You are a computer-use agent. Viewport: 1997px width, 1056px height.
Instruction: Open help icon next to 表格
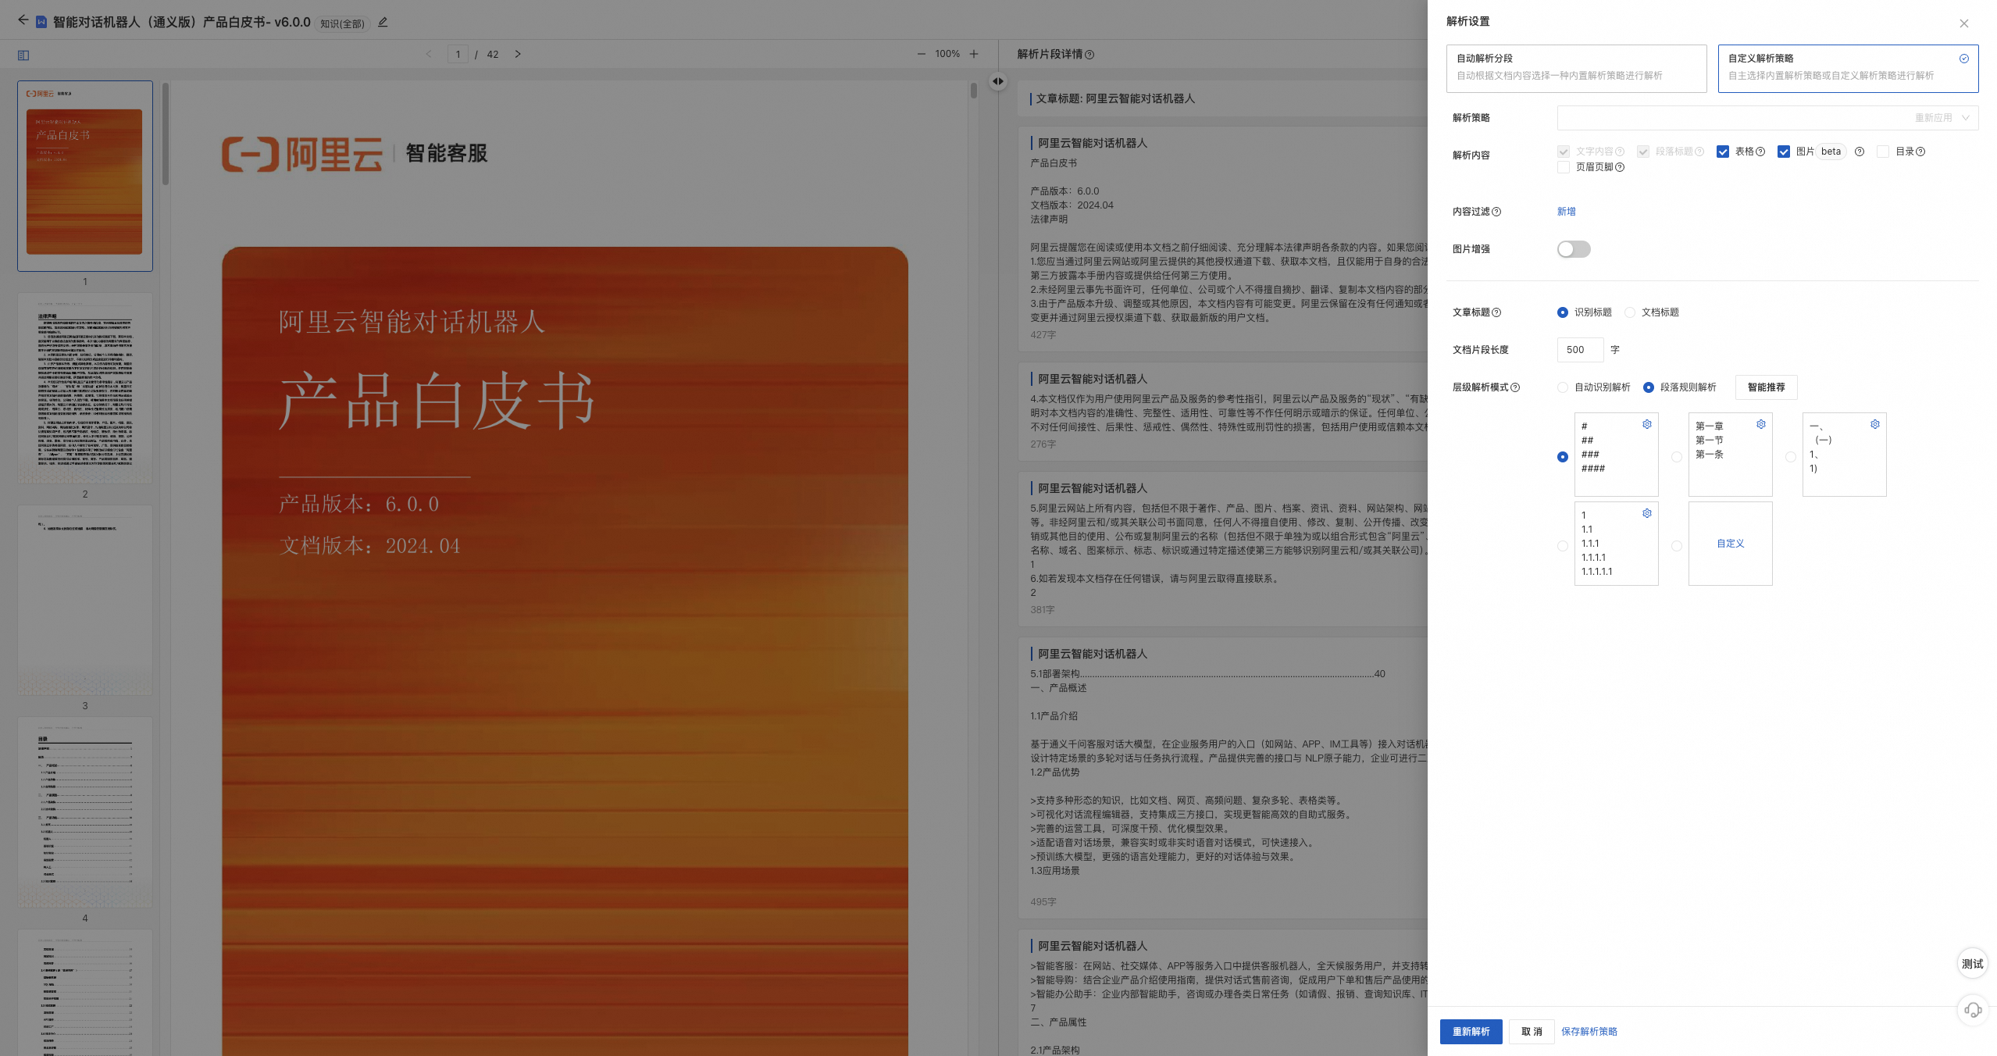tap(1760, 152)
